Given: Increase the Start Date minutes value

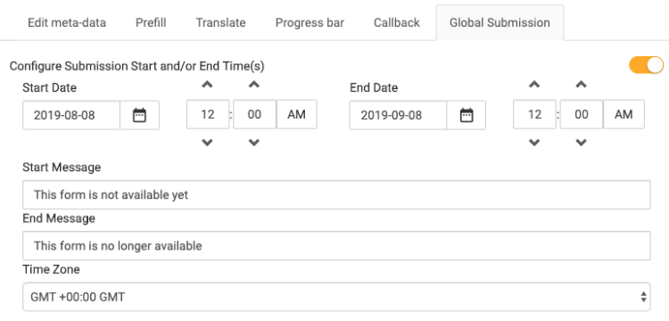Looking at the screenshot, I should (x=254, y=85).
